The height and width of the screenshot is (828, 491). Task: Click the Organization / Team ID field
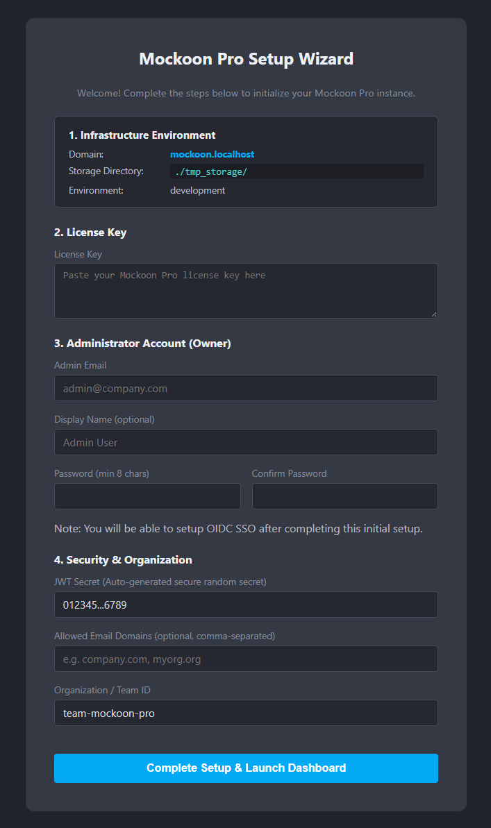(246, 713)
